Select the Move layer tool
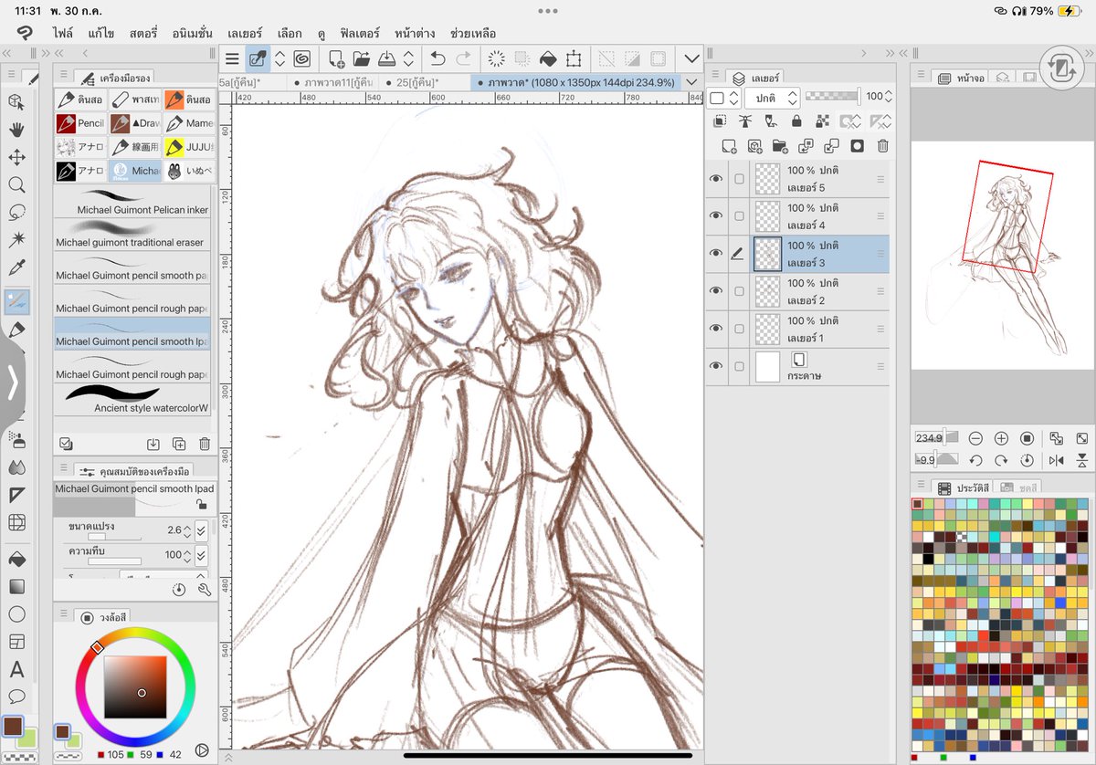1096x765 pixels. point(16,158)
